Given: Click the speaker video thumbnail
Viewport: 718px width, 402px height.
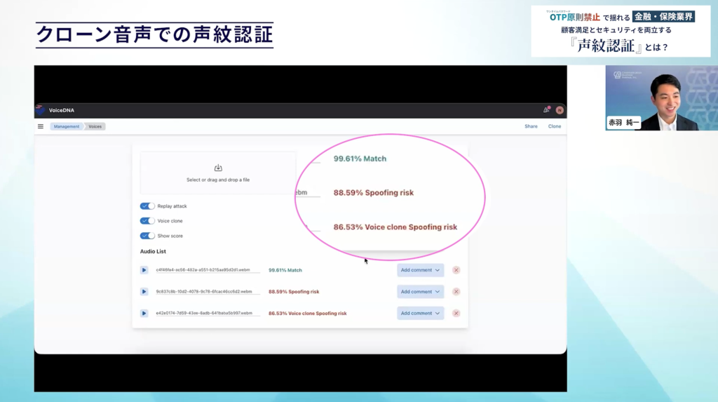Looking at the screenshot, I should pos(662,98).
